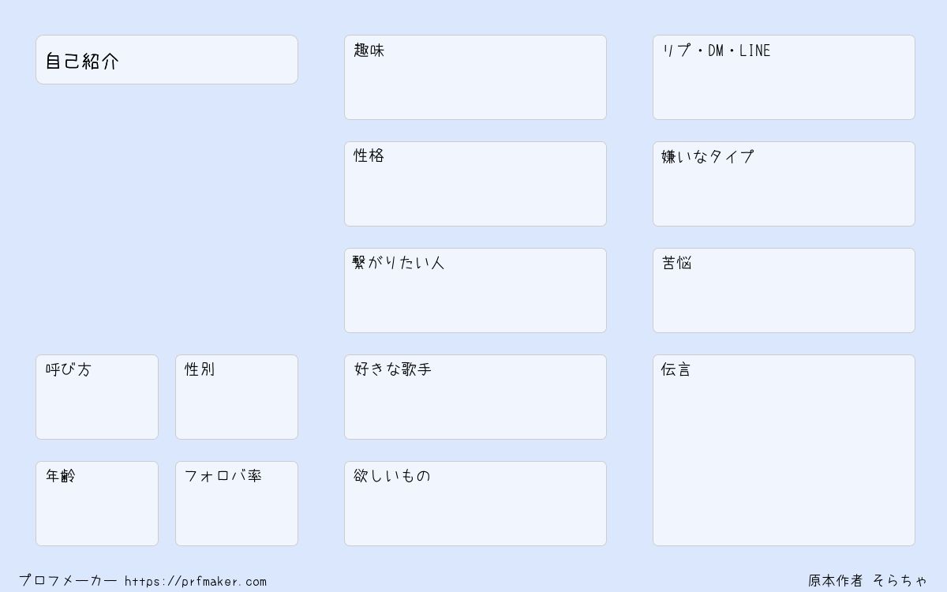Select the 性別 box

click(x=237, y=397)
